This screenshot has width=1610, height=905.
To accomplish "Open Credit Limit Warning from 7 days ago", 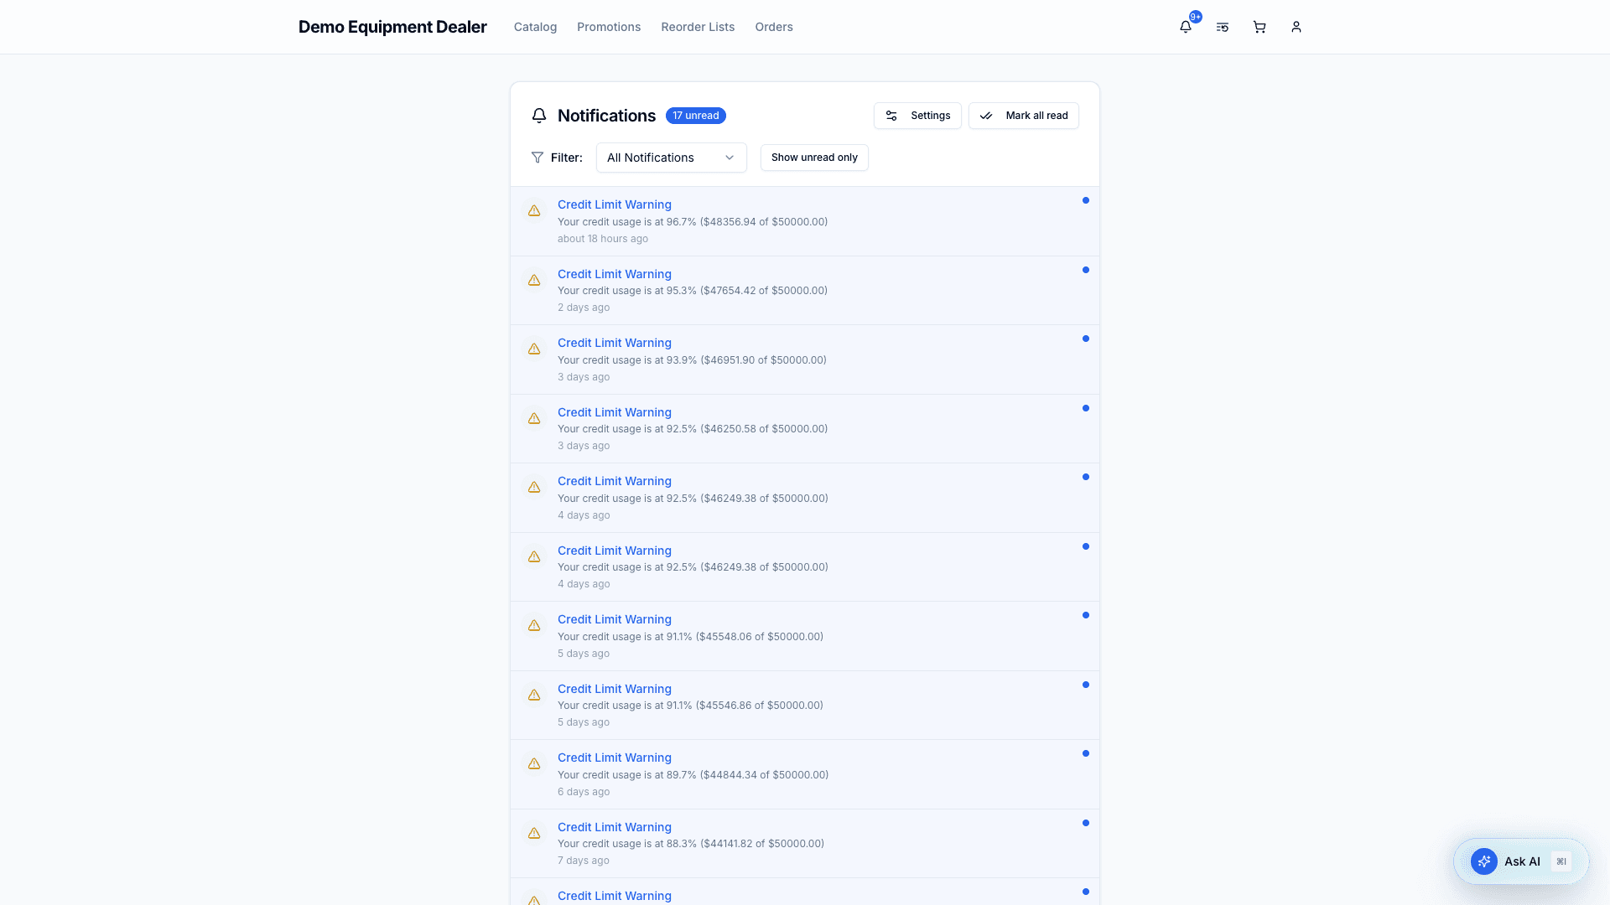I will tap(804, 844).
